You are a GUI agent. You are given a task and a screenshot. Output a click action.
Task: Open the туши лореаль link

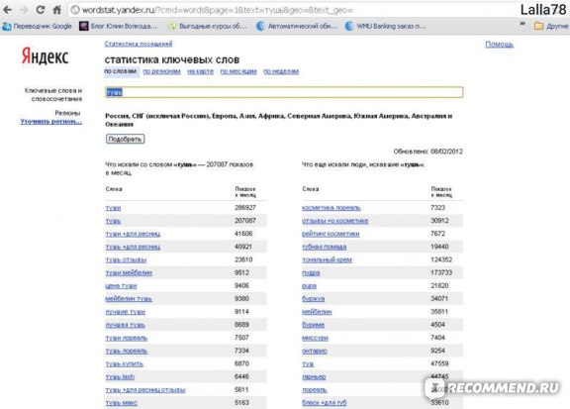pos(126,338)
